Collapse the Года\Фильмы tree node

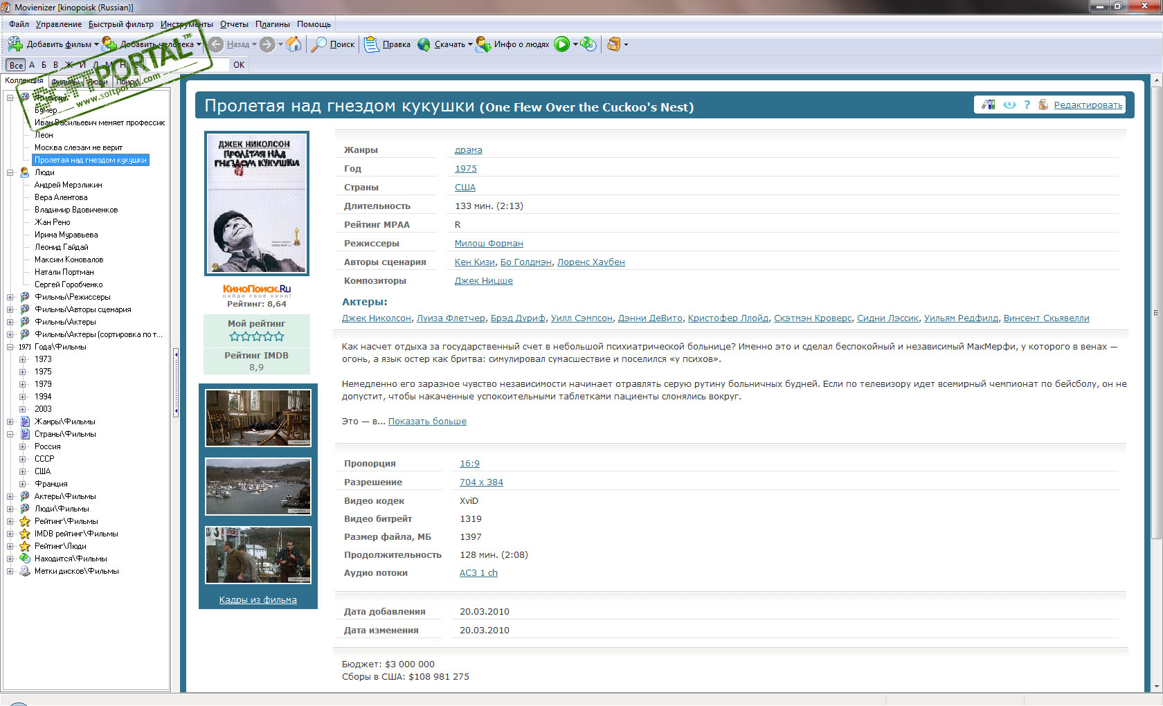click(10, 347)
